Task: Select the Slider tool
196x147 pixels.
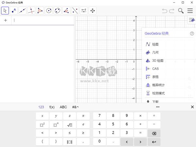Action: click(x=84, y=10)
